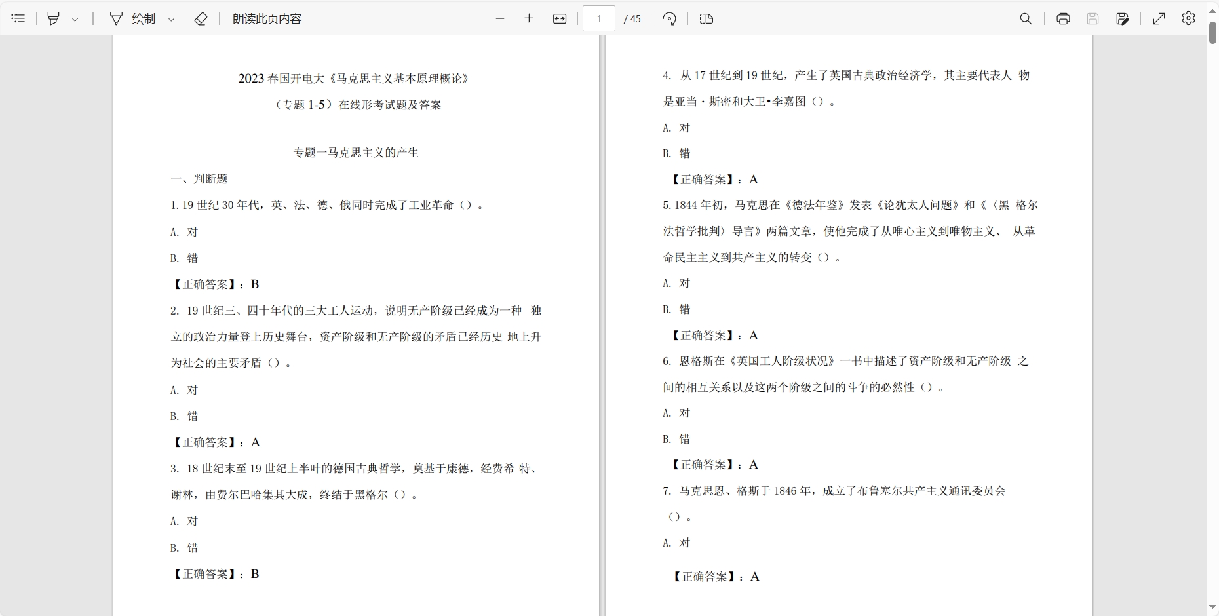Click heading 专题一马克思主义的产生

[x=356, y=153]
